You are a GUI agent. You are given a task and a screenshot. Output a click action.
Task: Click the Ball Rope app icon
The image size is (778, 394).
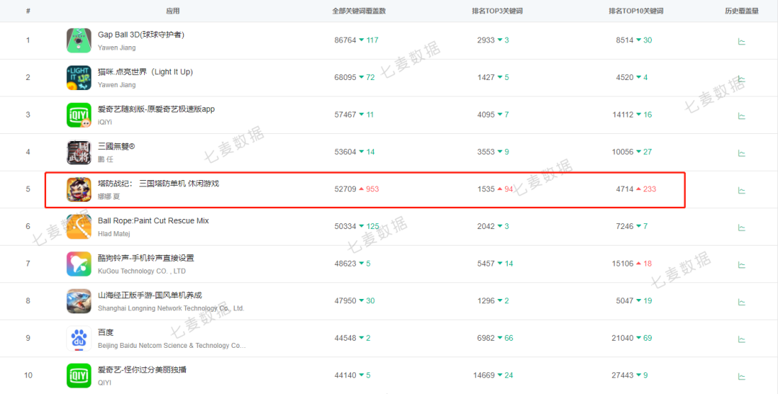pyautogui.click(x=79, y=226)
